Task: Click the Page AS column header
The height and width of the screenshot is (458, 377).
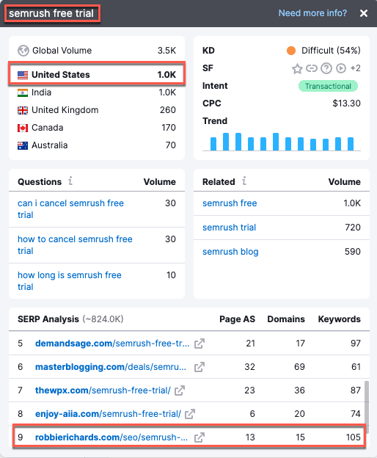Action: (x=237, y=319)
